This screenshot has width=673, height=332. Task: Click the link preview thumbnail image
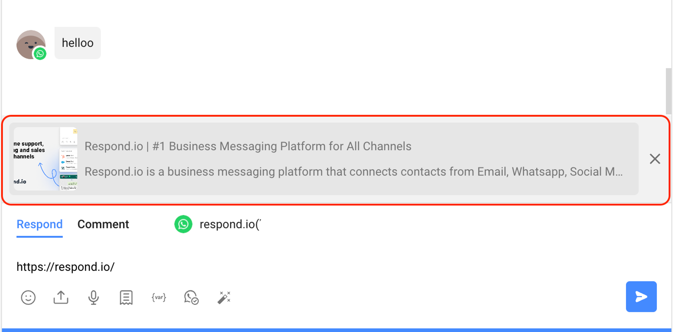tap(45, 159)
